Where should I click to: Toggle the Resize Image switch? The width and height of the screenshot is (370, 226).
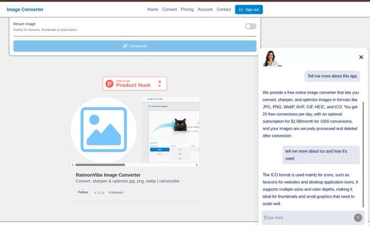coord(250,27)
